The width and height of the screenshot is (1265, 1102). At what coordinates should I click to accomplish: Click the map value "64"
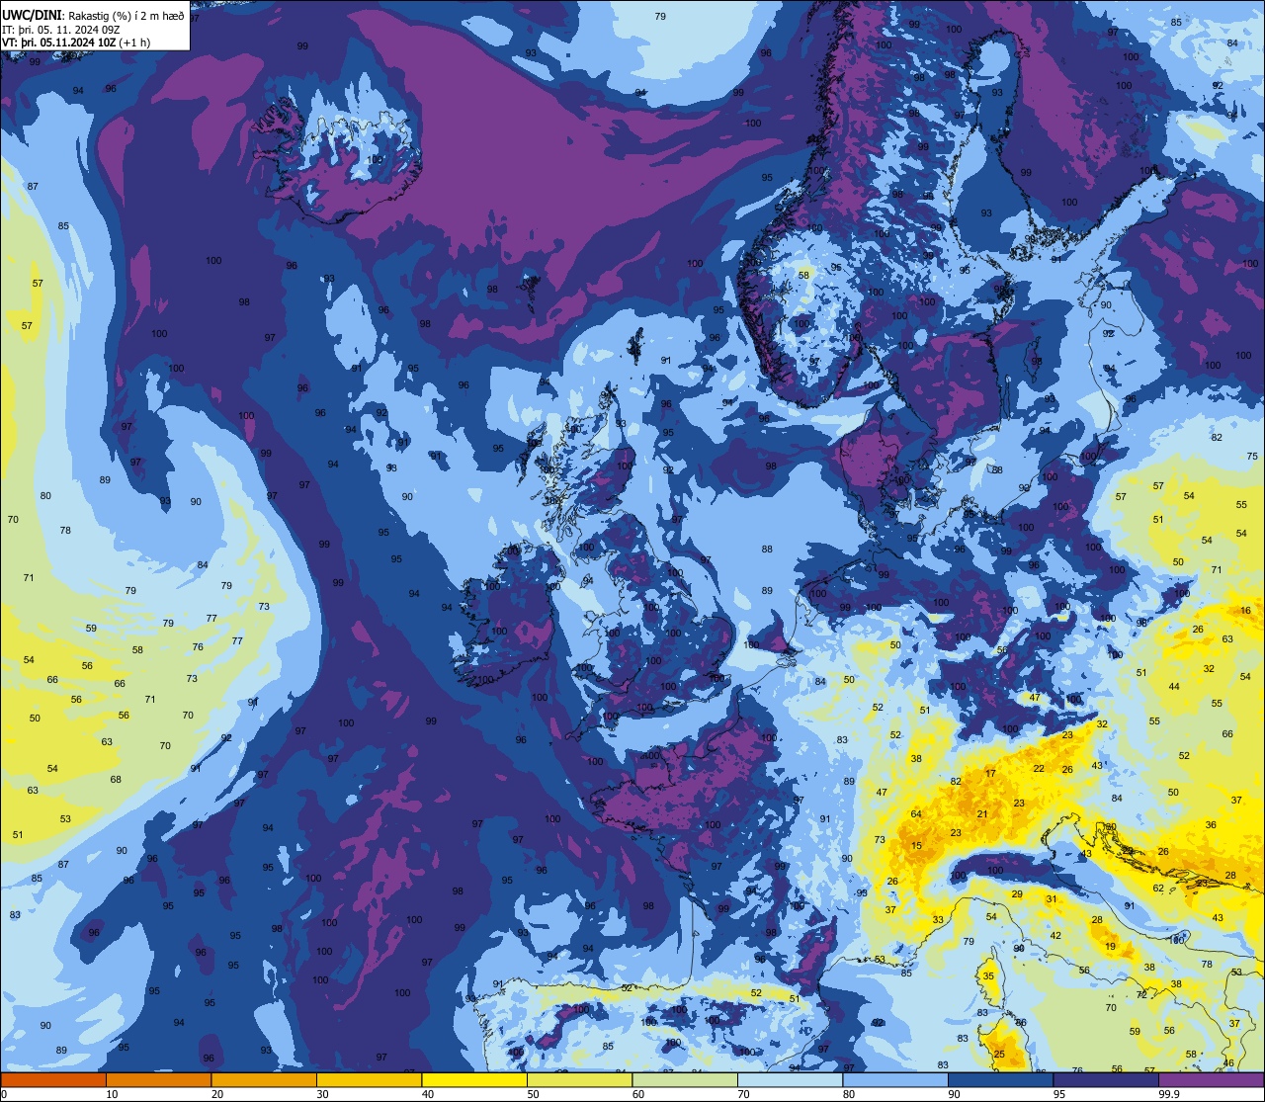point(916,814)
